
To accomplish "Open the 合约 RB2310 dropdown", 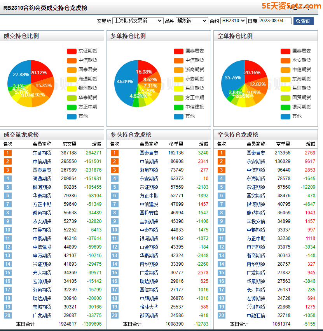I will (233, 21).
